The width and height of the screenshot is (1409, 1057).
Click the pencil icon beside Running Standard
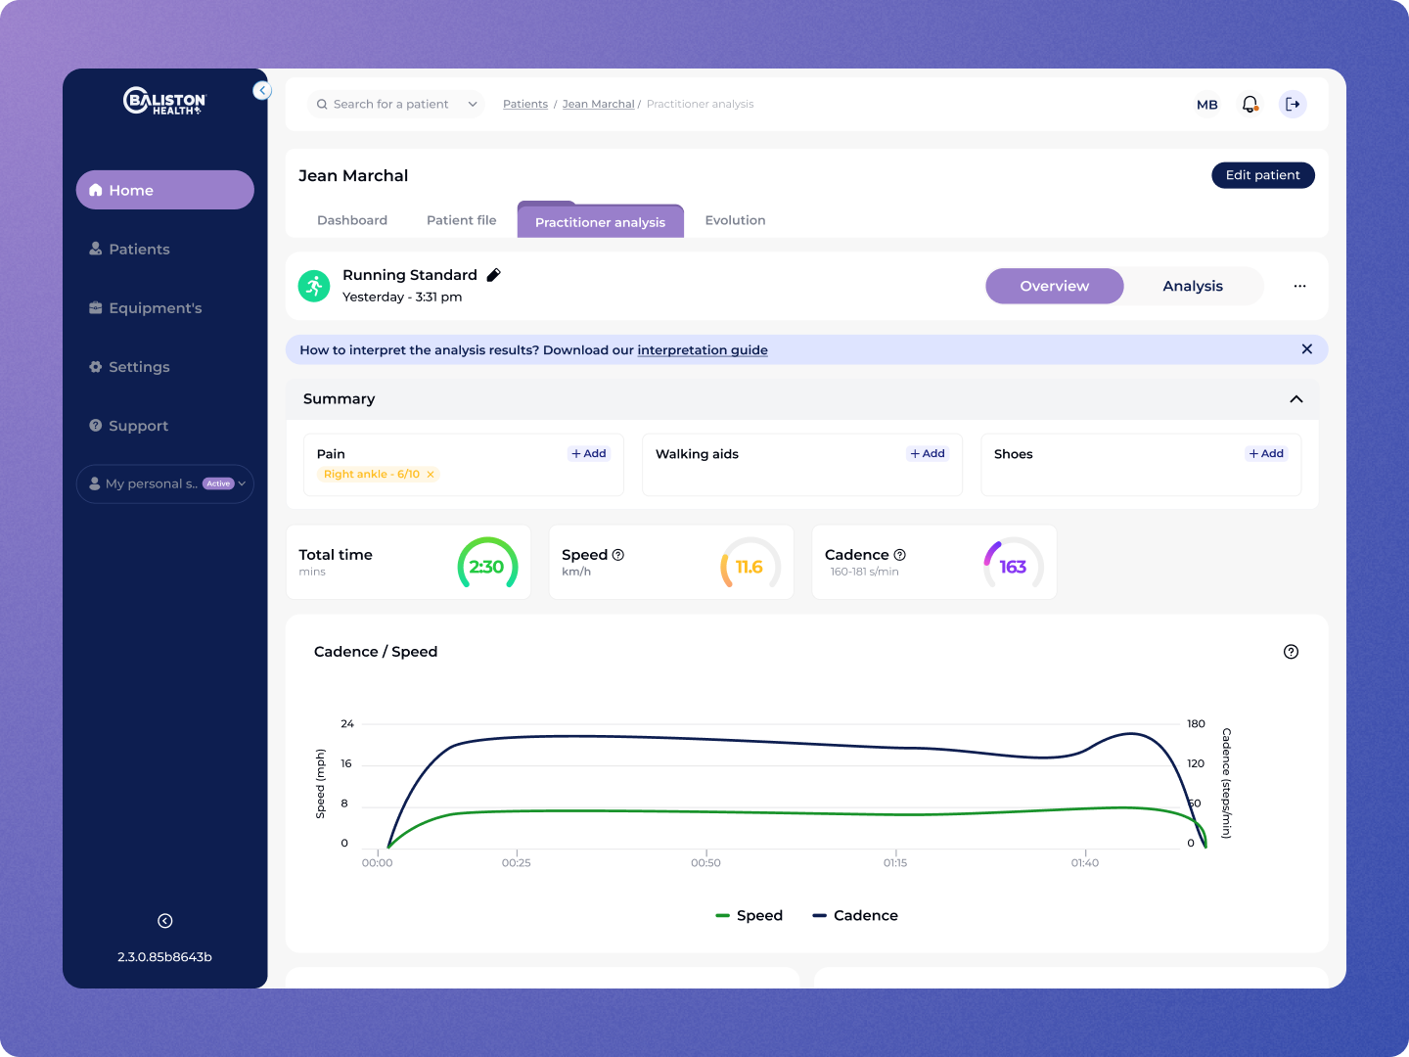494,275
